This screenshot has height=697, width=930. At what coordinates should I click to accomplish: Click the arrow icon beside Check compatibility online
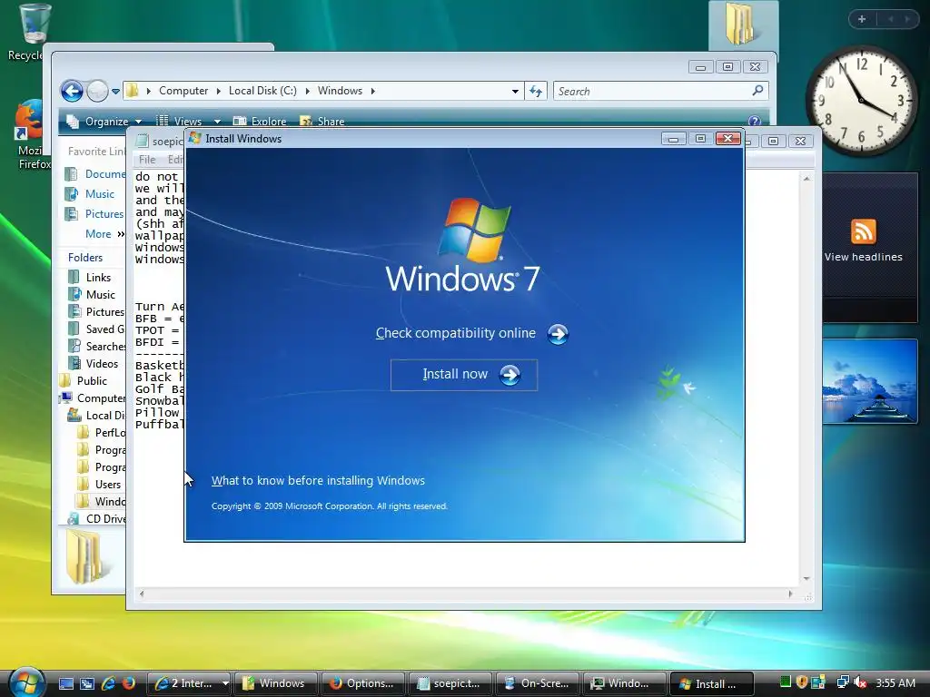(x=558, y=334)
